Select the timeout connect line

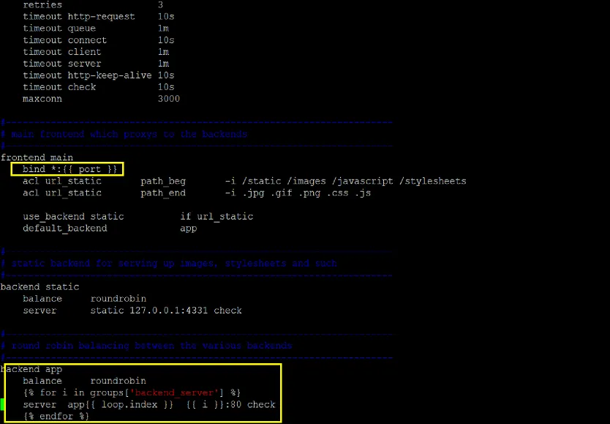coord(64,40)
